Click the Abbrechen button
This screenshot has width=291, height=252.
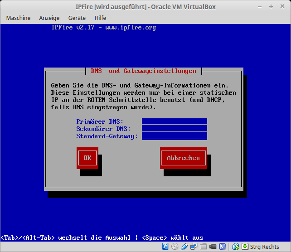(184, 158)
